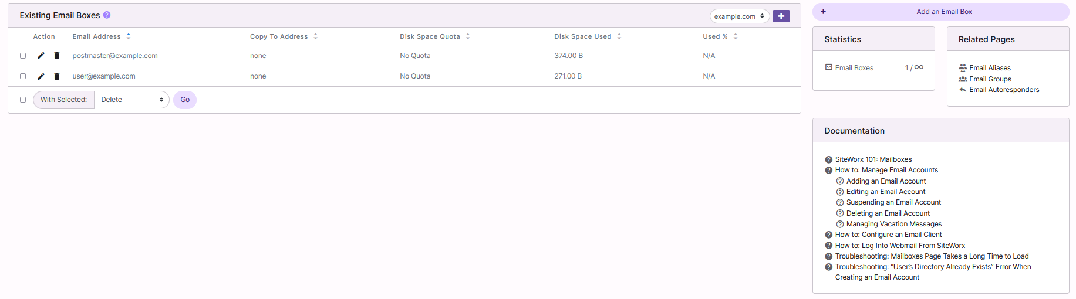Delete user@example.com using trash icon
This screenshot has width=1076, height=299.
coord(57,76)
